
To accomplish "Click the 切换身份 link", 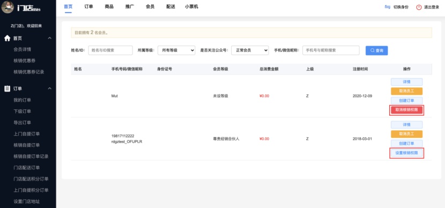I will (401, 8).
